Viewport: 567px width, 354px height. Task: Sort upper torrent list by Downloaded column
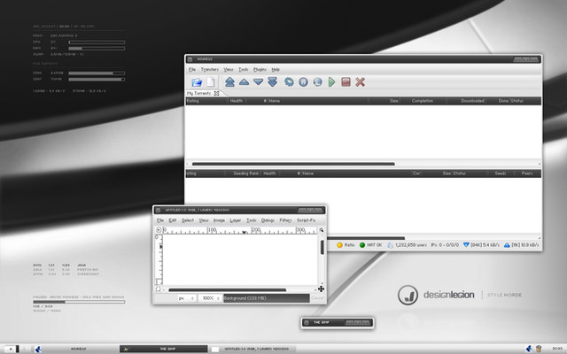472,101
